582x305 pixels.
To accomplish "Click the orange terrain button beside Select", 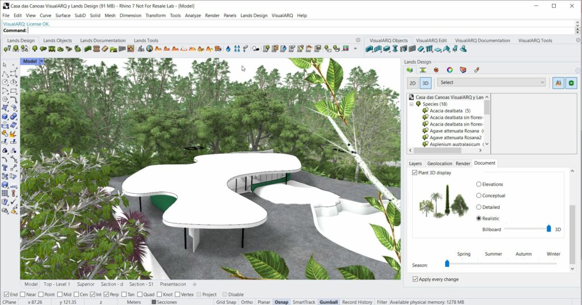I will tap(558, 83).
